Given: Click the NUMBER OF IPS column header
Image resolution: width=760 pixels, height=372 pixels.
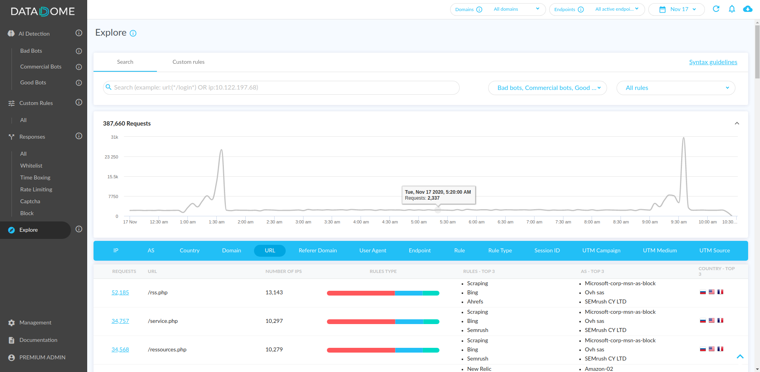Looking at the screenshot, I should [284, 272].
